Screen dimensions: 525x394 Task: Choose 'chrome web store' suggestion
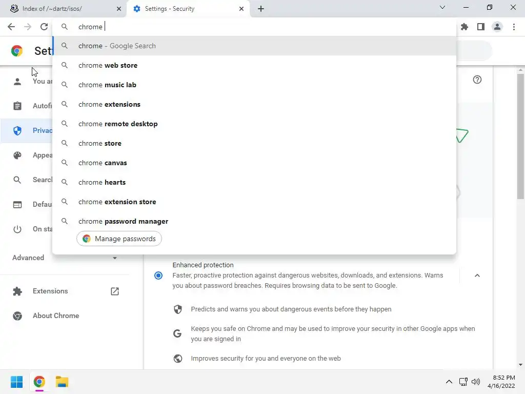coord(254,65)
